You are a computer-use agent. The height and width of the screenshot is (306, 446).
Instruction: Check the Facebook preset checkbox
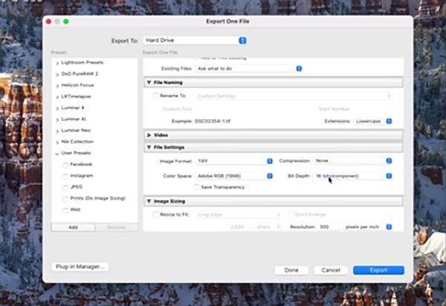[65, 165]
